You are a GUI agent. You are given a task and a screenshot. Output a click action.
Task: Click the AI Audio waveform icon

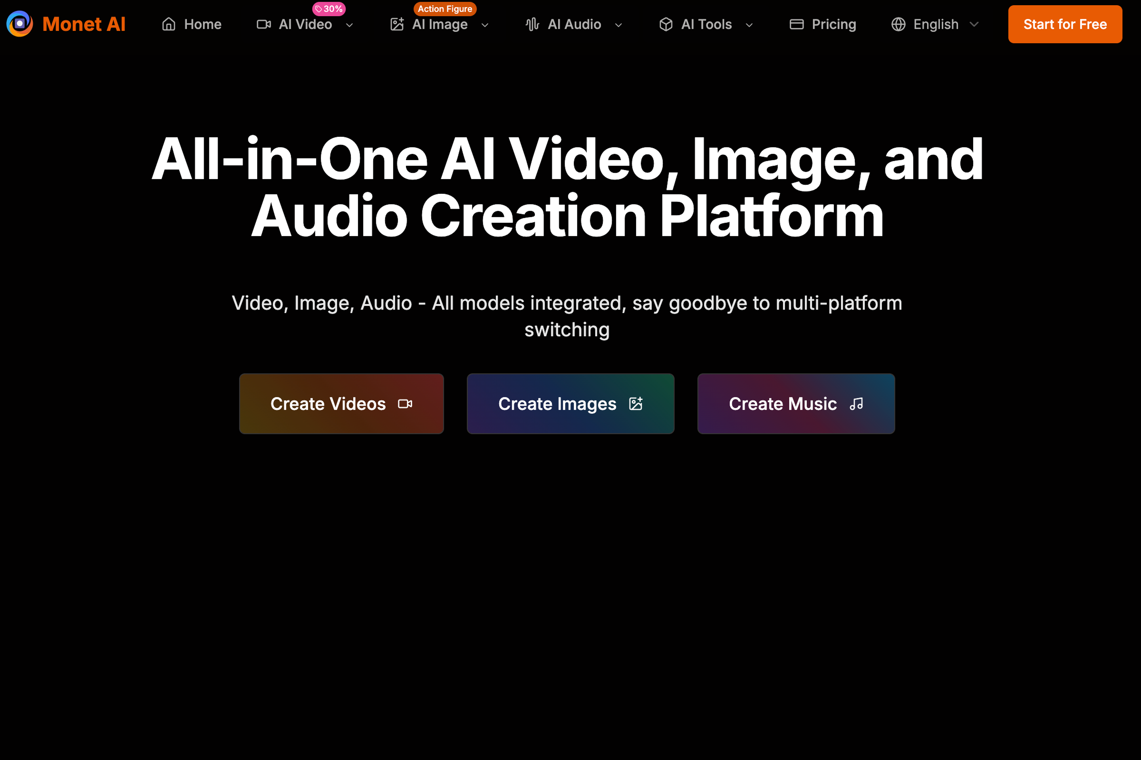tap(532, 24)
